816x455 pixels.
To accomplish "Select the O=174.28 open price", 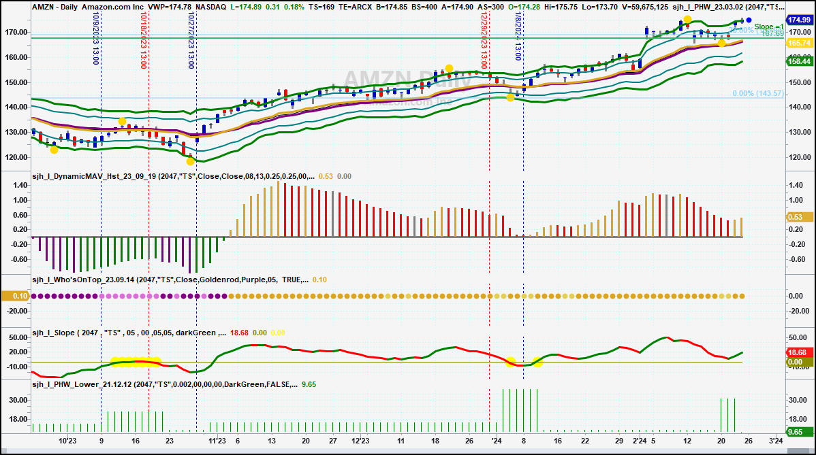I will point(523,7).
